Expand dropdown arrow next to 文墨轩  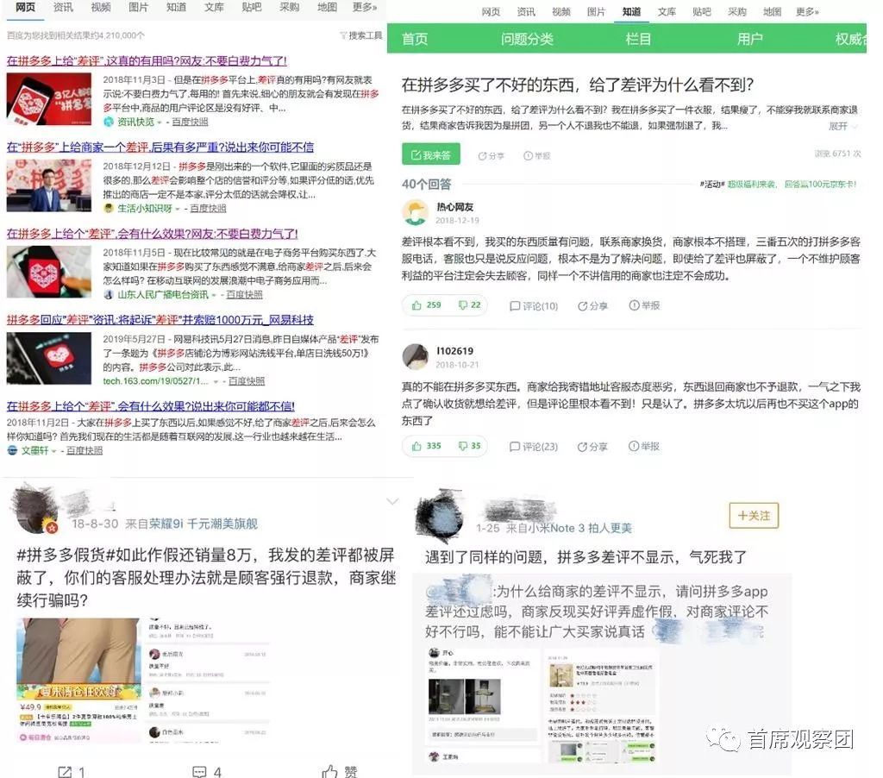54,451
